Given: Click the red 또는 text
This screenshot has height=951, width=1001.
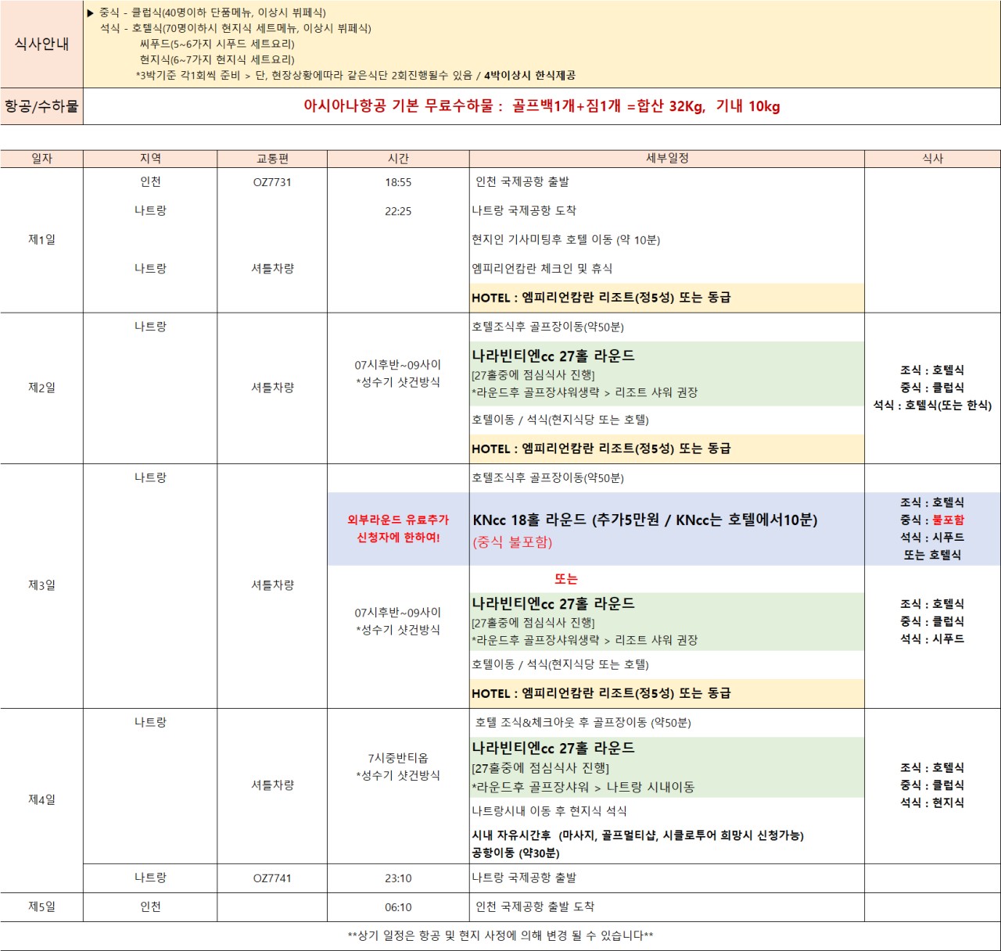Looking at the screenshot, I should [565, 579].
